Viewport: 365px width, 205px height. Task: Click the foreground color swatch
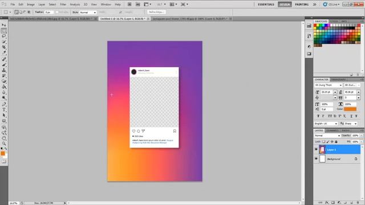coord(3,153)
